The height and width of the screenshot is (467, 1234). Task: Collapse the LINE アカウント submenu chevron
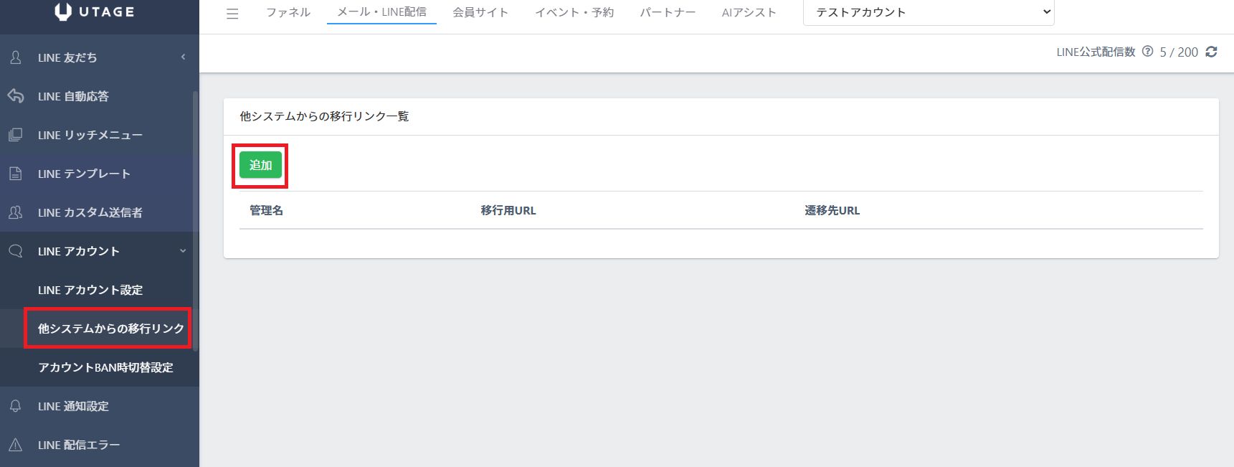(183, 251)
